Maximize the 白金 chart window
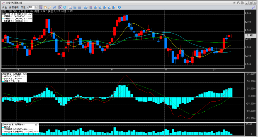258x137 pixels. pos(251,3)
